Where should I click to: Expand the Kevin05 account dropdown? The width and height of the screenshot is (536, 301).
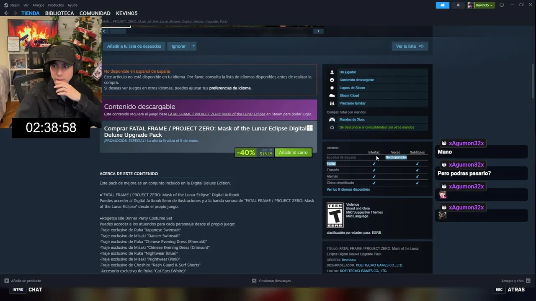tap(491, 5)
